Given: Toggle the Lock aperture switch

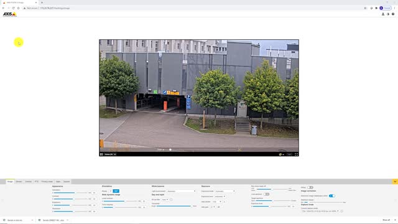Looking at the screenshot, I should pyautogui.click(x=266, y=194).
